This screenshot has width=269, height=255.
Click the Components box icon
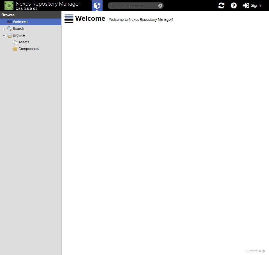pos(15,49)
